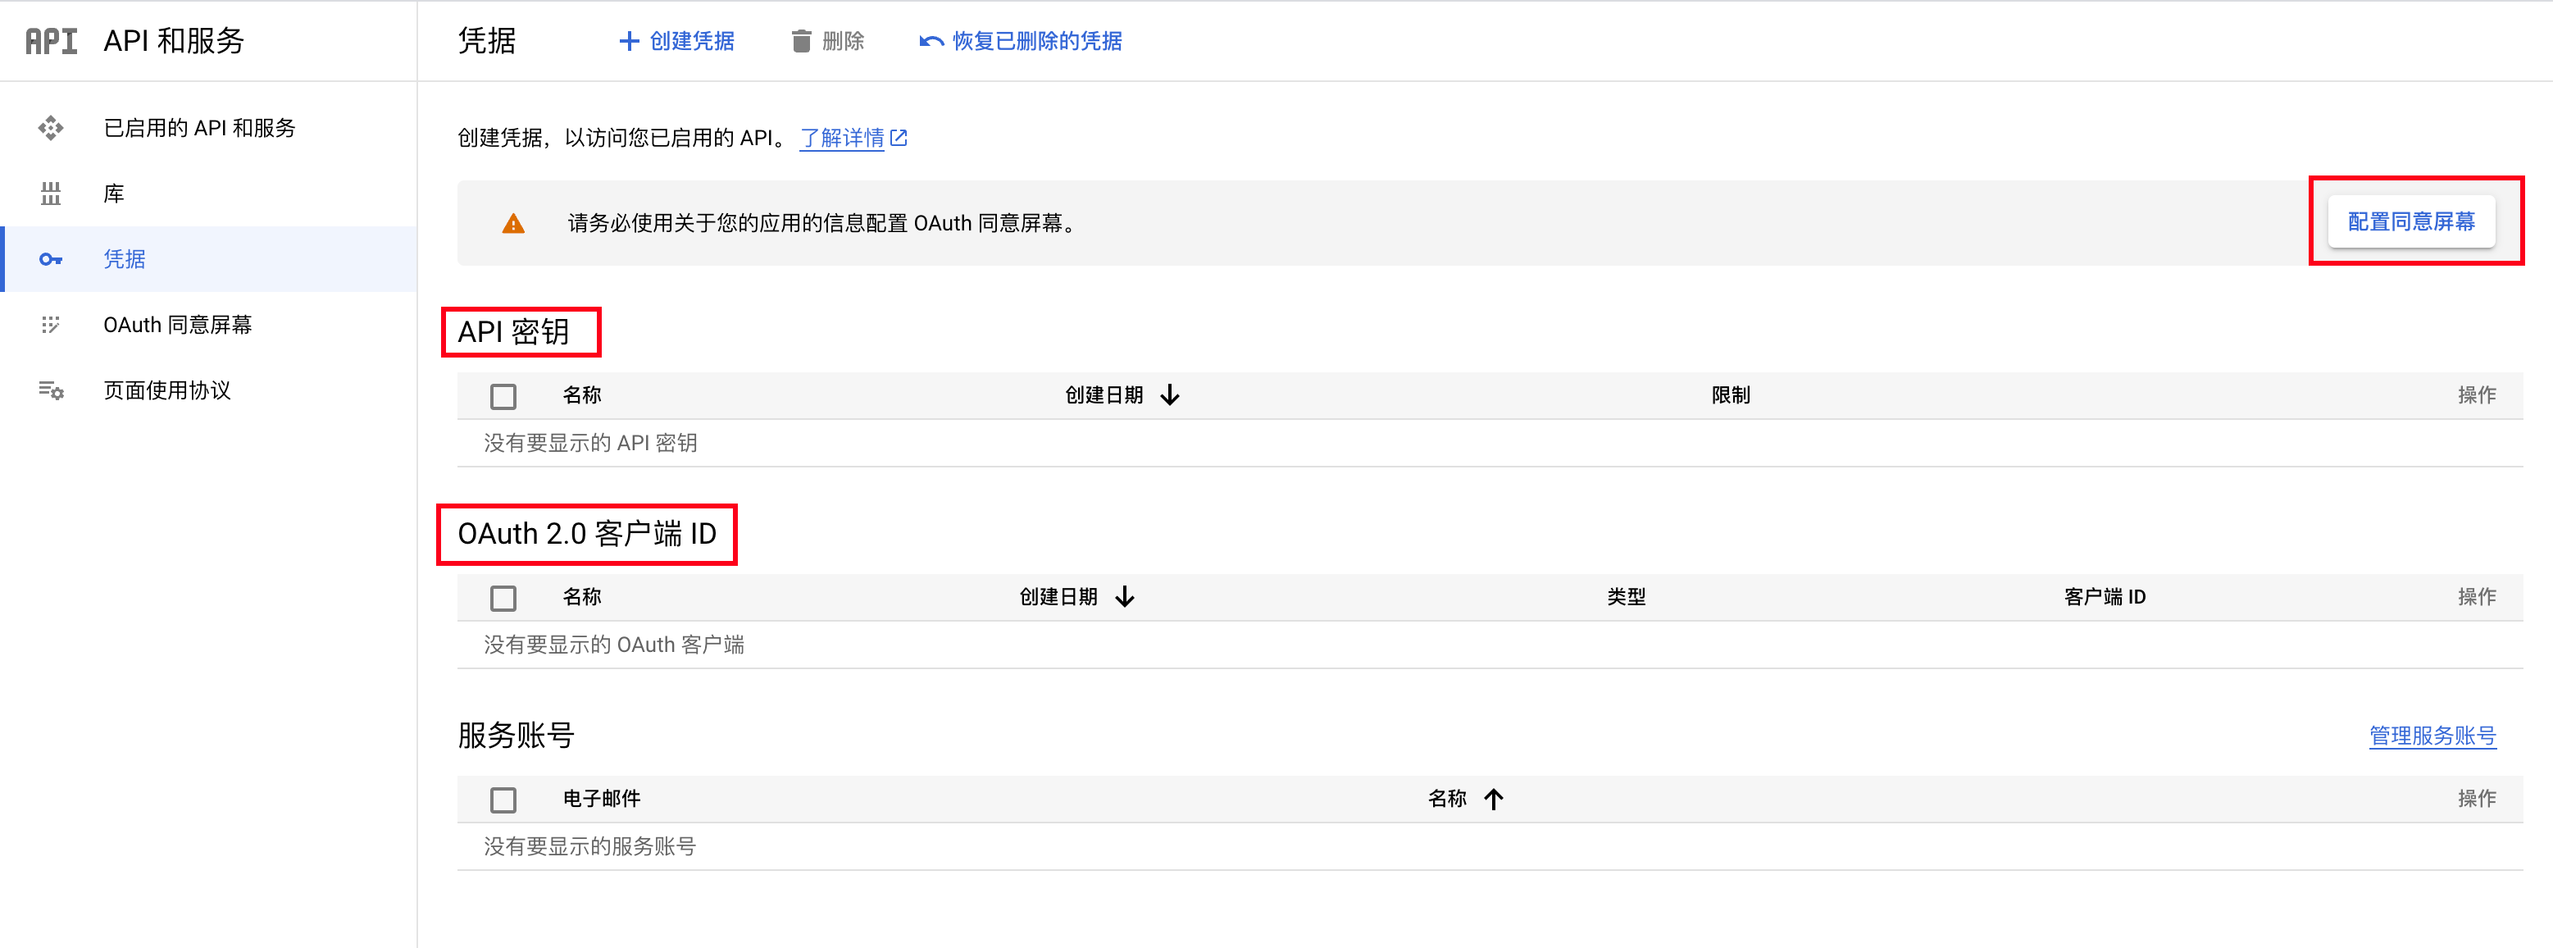This screenshot has width=2553, height=948.
Task: Click the enabled APIs diamond icon
Action: point(51,128)
